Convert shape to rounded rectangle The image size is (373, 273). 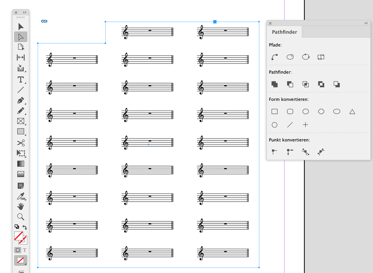click(290, 111)
